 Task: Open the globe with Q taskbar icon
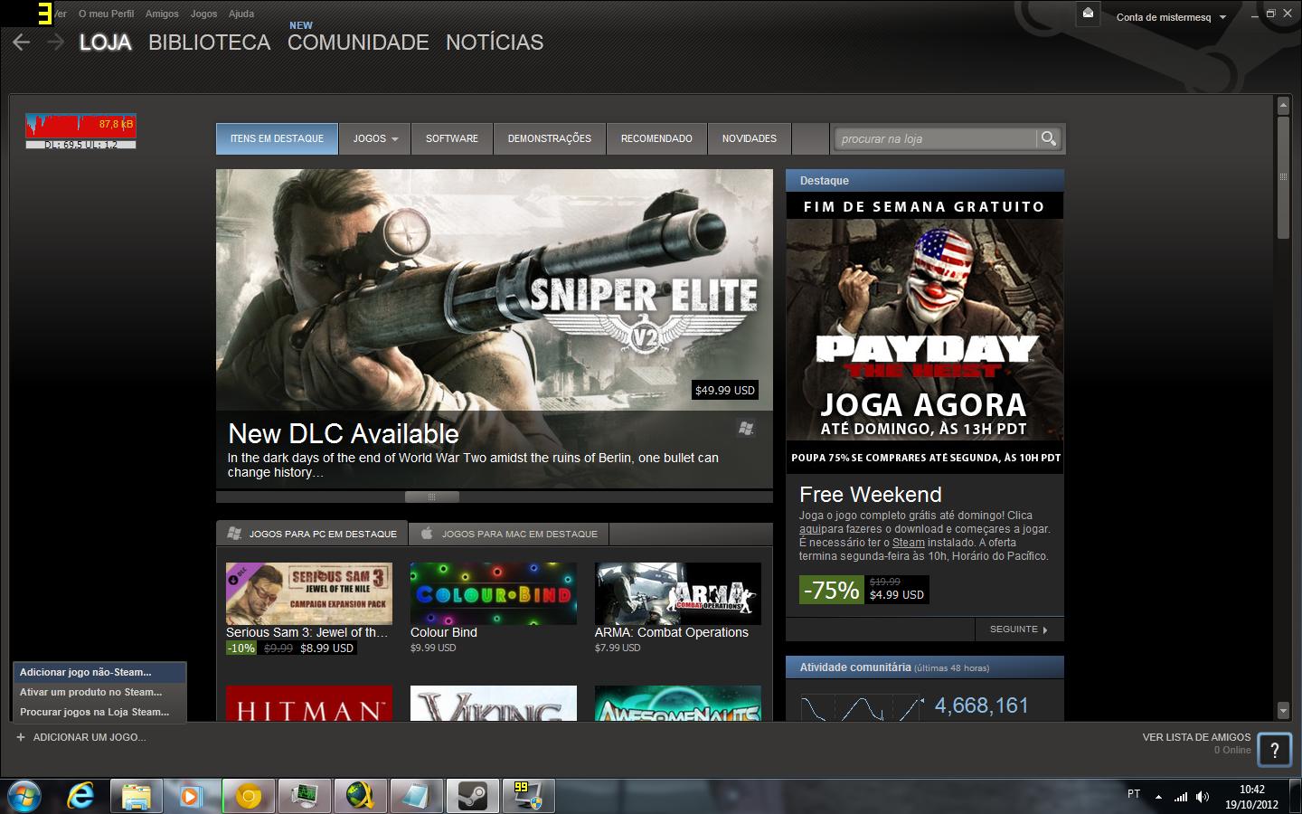tap(360, 796)
